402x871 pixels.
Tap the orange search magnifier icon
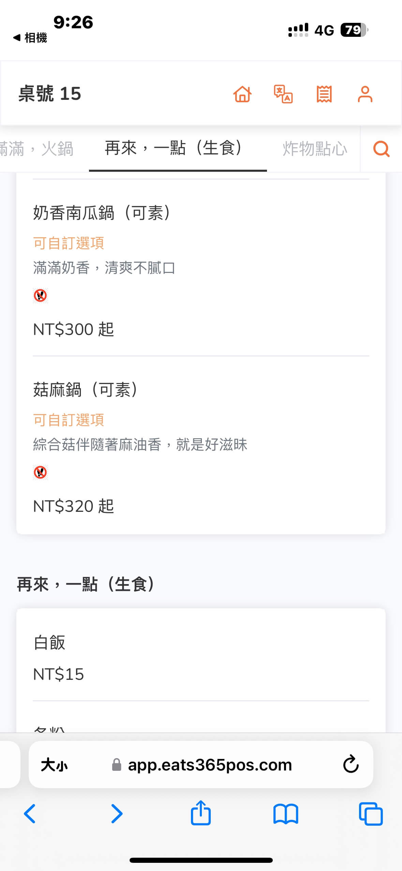pyautogui.click(x=381, y=149)
